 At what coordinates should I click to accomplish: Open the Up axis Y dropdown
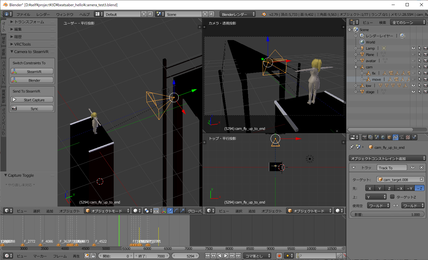[x=376, y=197]
